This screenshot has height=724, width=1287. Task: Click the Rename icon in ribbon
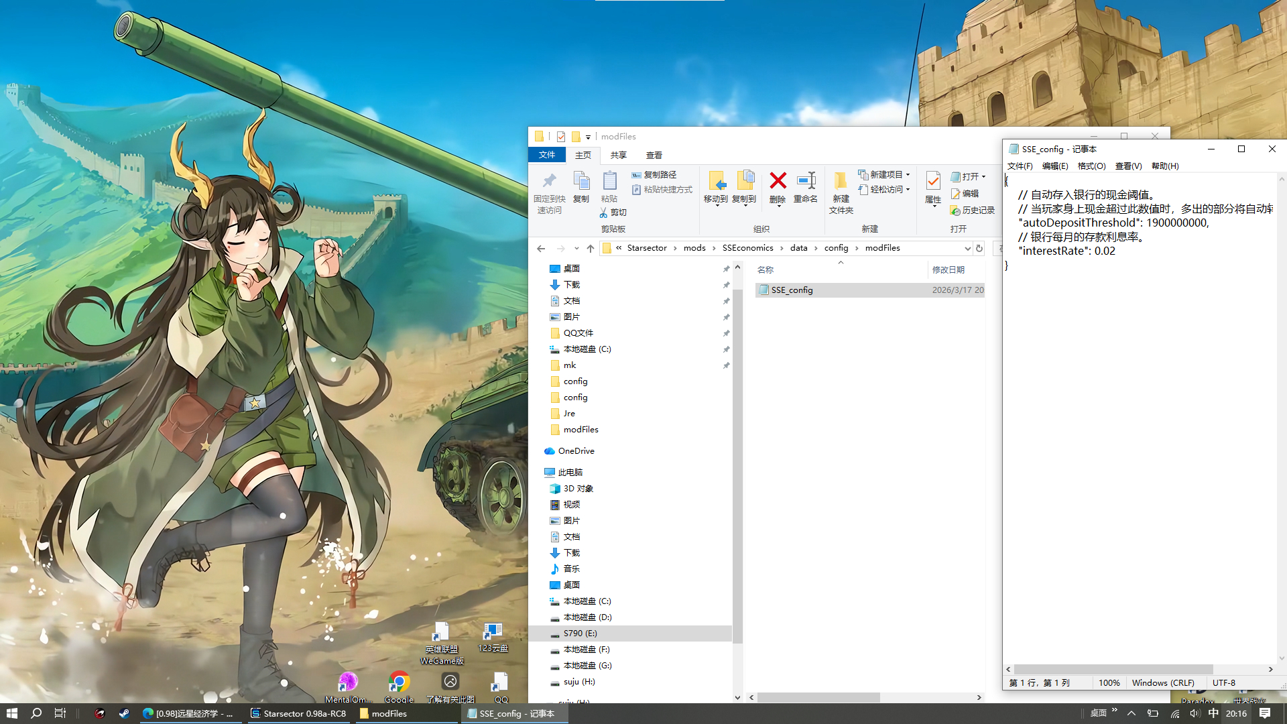click(806, 182)
